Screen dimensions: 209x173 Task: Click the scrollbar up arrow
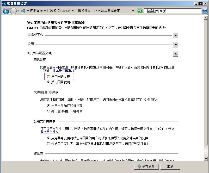(x=206, y=18)
